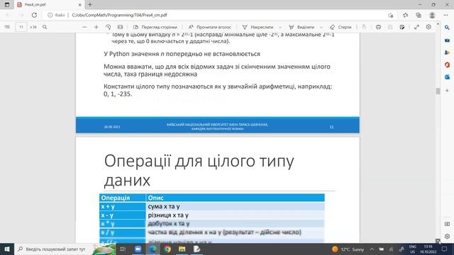
Task: Click the page number input field
Action: (x=21, y=27)
